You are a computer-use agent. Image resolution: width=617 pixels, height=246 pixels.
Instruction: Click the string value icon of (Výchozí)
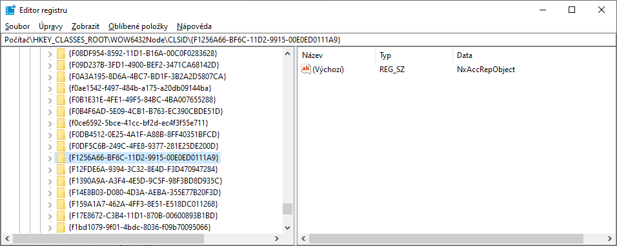306,70
